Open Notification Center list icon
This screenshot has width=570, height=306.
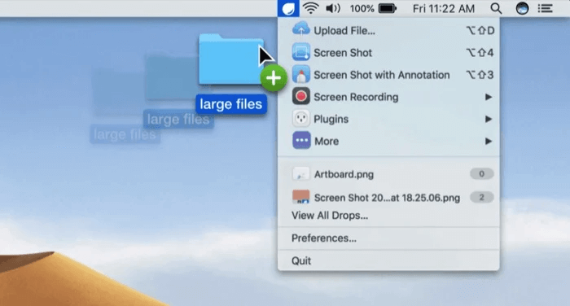click(x=545, y=8)
